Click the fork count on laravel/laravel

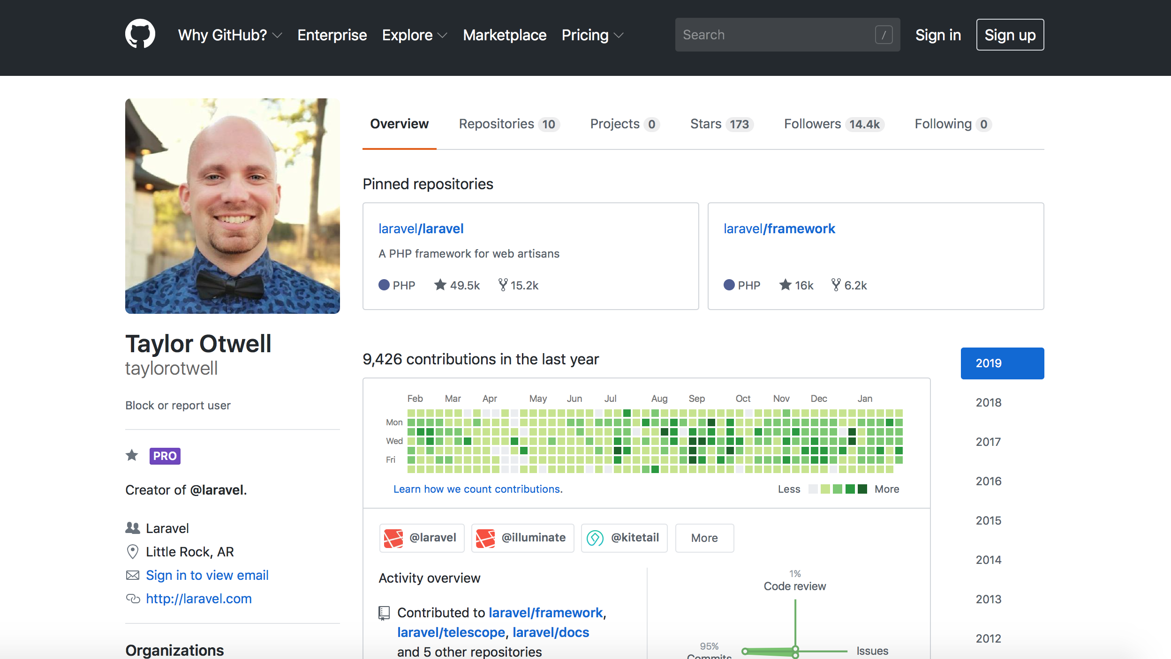click(518, 285)
